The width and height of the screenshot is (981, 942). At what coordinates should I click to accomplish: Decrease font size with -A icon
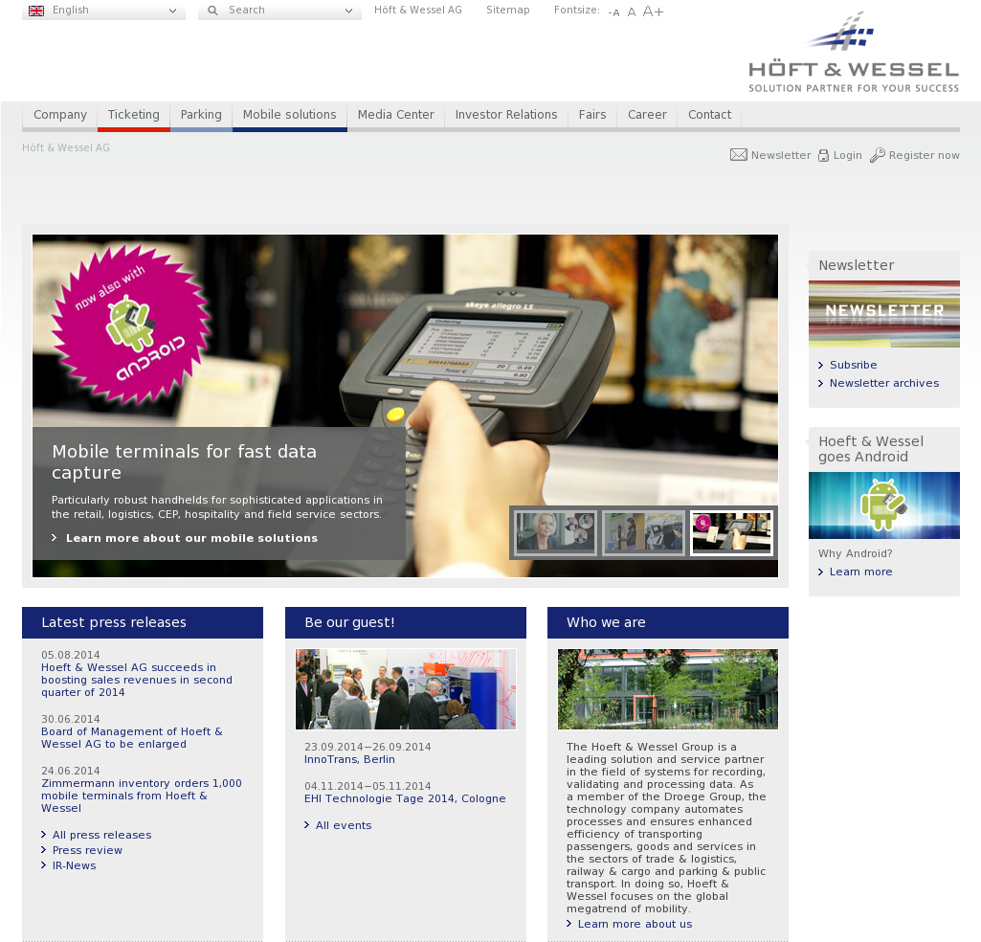(613, 12)
